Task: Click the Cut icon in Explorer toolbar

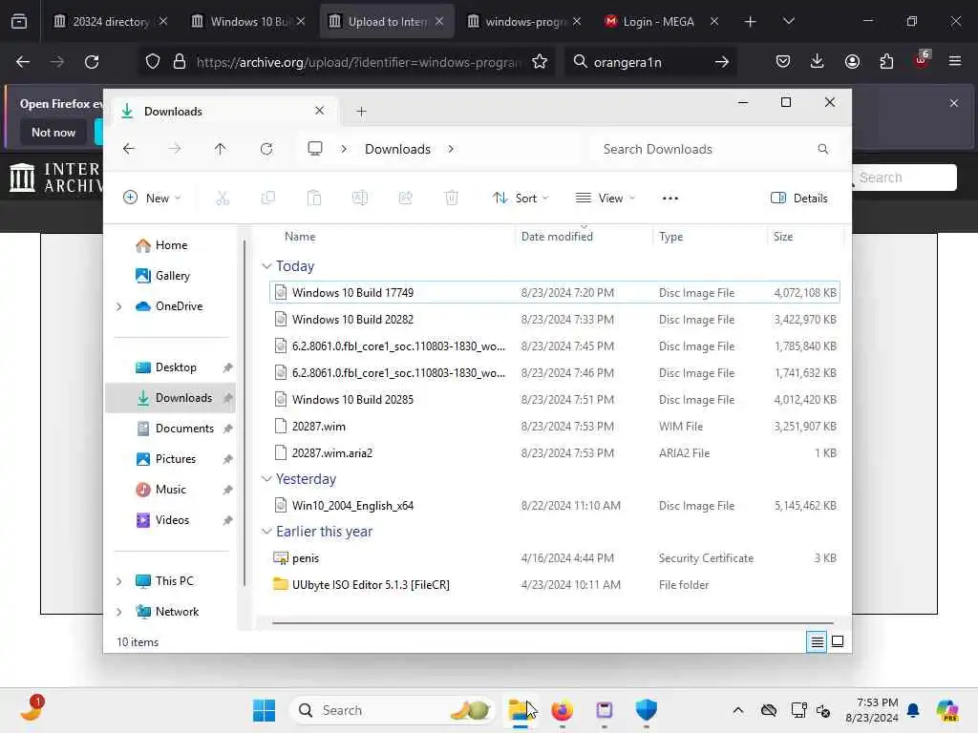Action: pyautogui.click(x=223, y=199)
